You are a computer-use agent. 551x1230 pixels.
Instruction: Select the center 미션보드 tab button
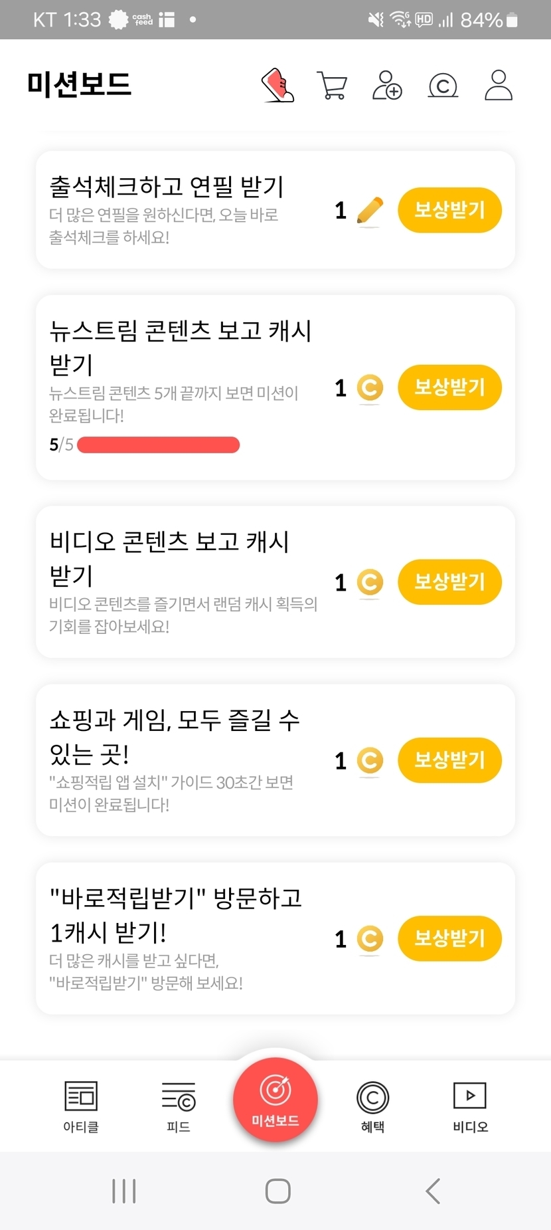coord(275,1099)
